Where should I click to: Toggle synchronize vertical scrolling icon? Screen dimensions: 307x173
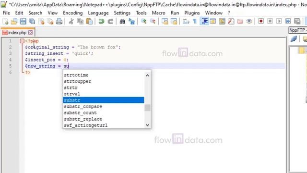165,21
